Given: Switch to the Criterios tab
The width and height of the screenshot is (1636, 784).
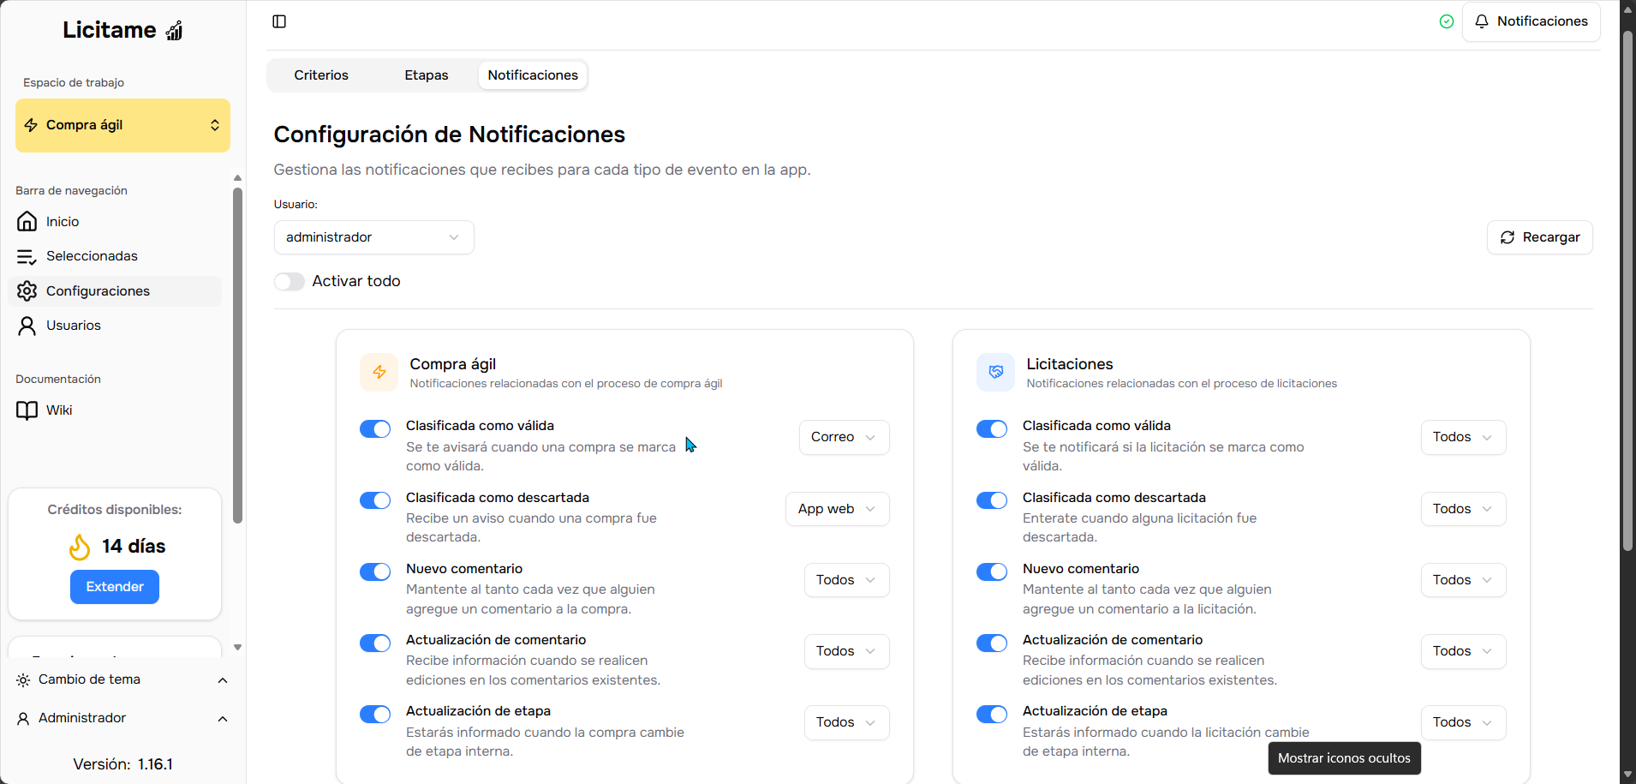Looking at the screenshot, I should point(321,75).
